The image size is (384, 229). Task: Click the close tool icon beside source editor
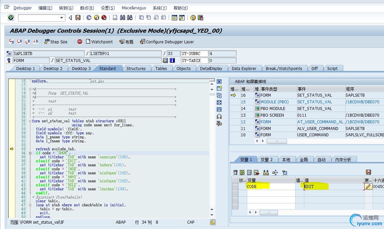coord(219,81)
